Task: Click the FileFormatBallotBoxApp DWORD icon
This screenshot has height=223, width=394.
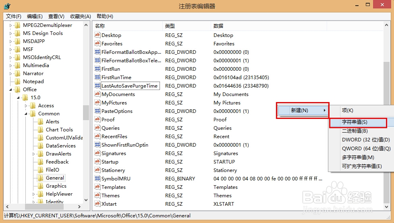Action: (97, 52)
